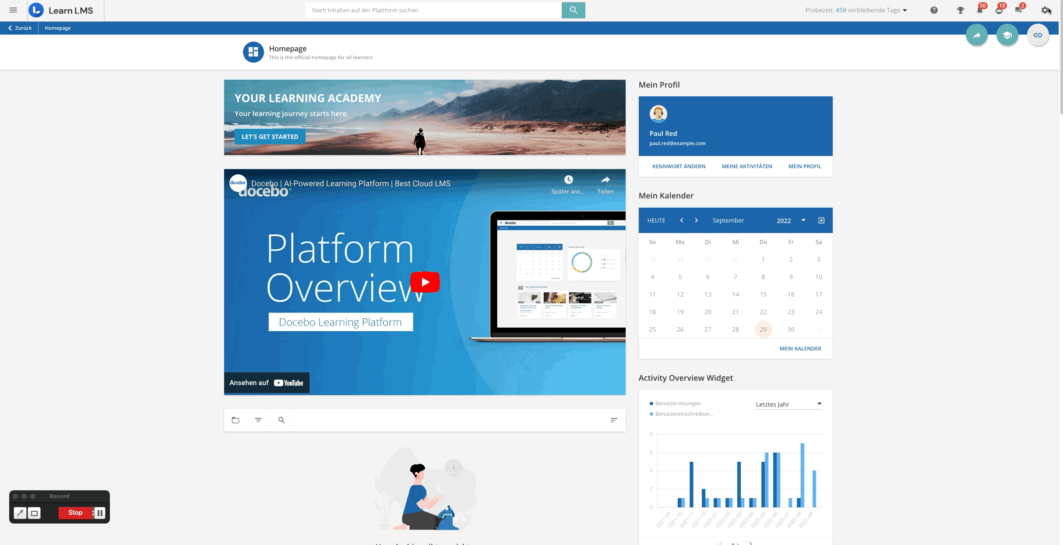Viewport: 1063px width, 545px height.
Task: Click the rectangle tool in Record window
Action: point(34,513)
